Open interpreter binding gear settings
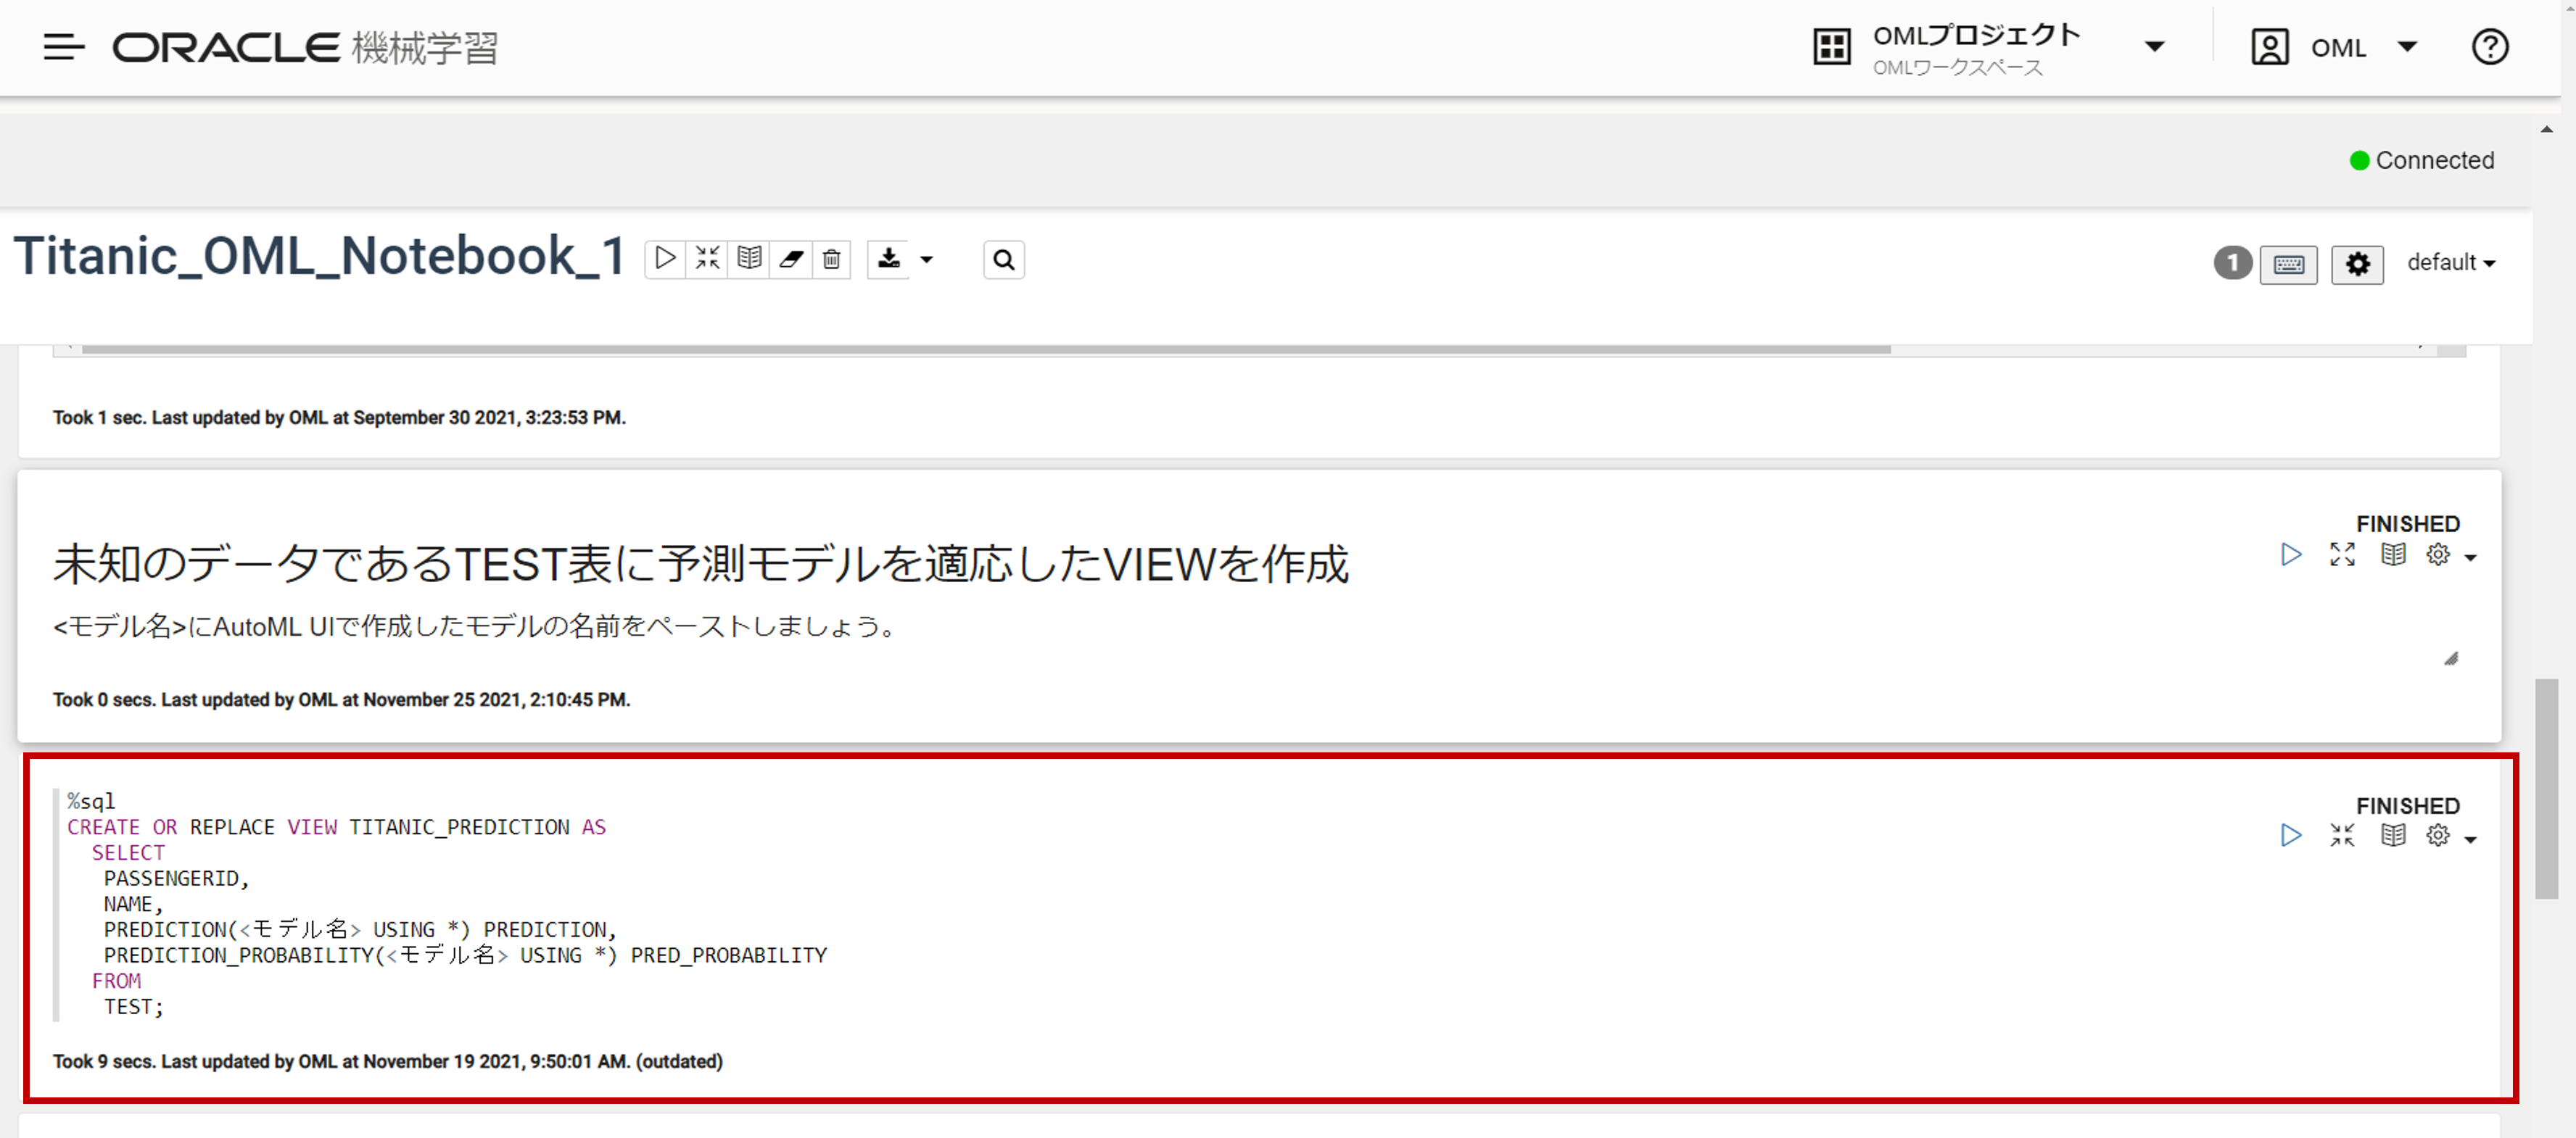This screenshot has width=2576, height=1138. click(x=2357, y=264)
